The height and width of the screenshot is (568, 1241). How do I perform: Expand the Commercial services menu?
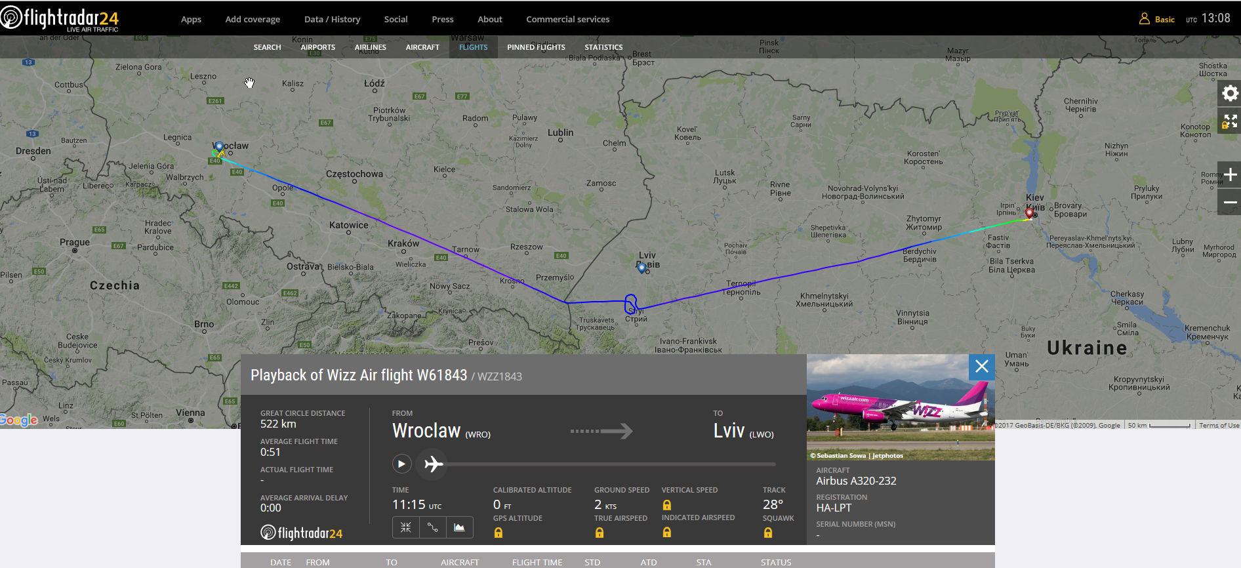[567, 19]
